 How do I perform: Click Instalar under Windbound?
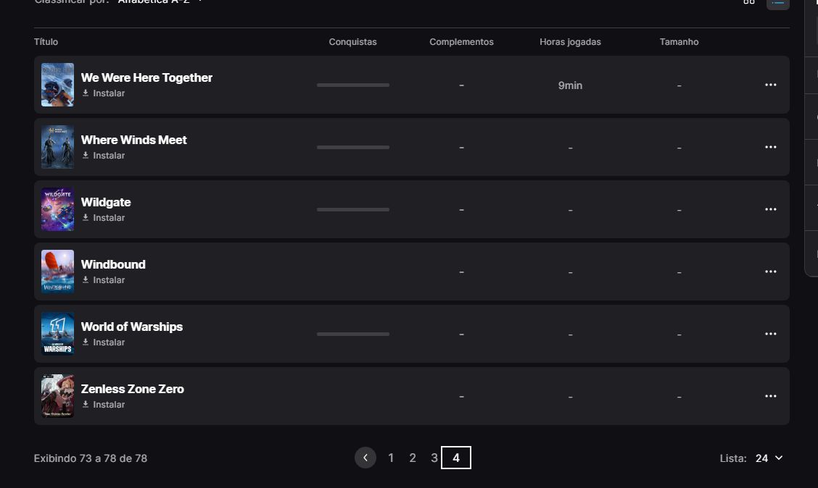click(x=104, y=280)
